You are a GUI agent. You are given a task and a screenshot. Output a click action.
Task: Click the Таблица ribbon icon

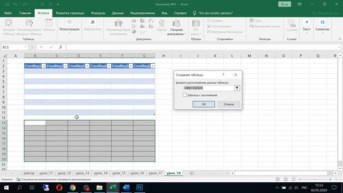(x=49, y=26)
